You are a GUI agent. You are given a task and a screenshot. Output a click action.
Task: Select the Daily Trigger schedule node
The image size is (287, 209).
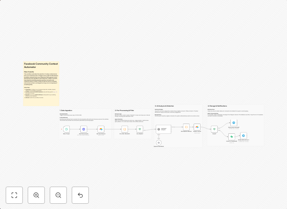[x=66, y=129]
